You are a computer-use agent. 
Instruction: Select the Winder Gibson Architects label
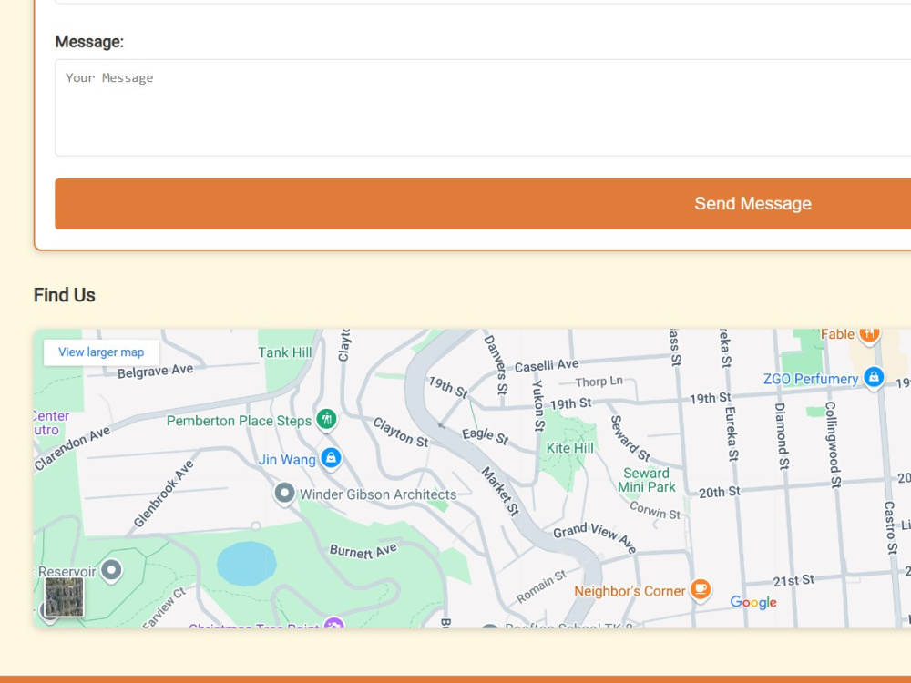(378, 494)
